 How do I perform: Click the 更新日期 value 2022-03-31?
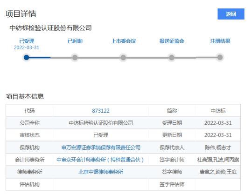click(218, 135)
